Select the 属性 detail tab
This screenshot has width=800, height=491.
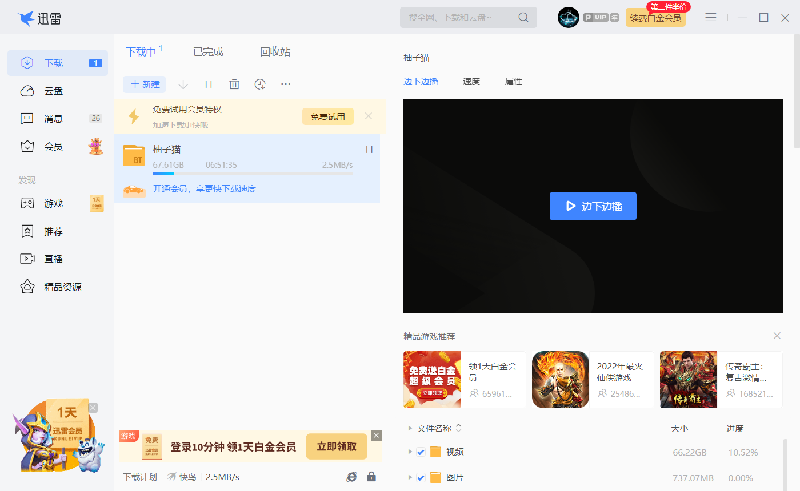click(514, 82)
